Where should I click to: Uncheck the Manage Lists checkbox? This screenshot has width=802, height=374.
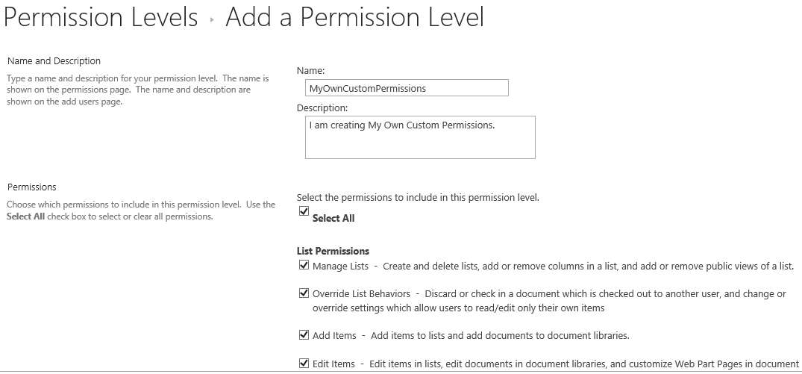pyautogui.click(x=304, y=265)
